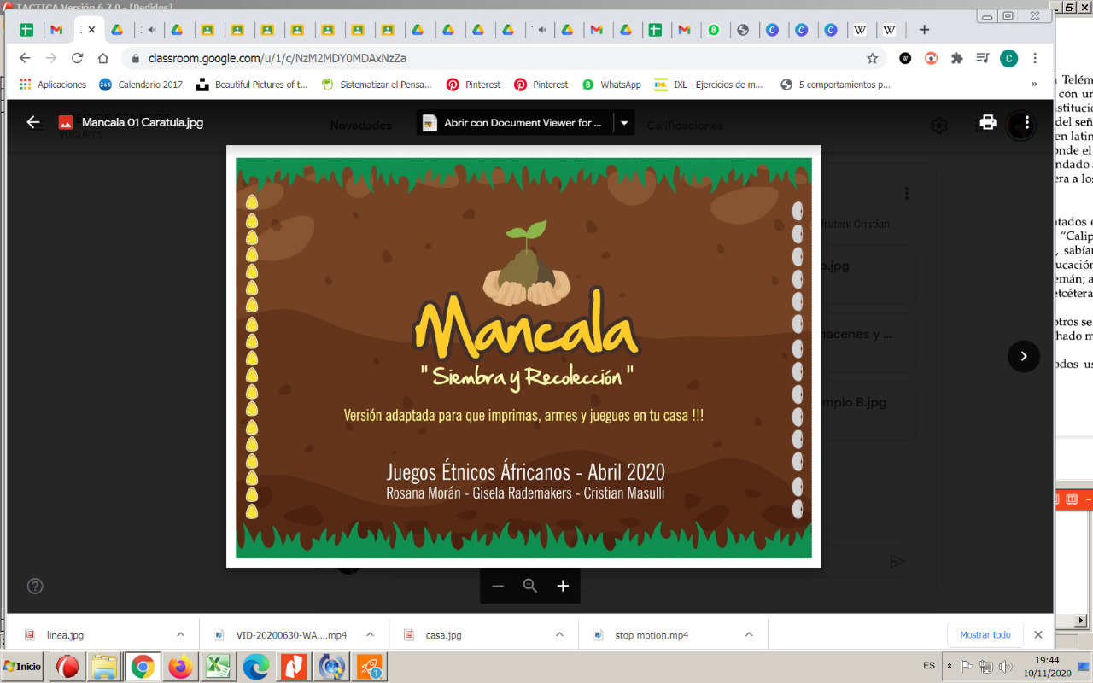Image resolution: width=1093 pixels, height=683 pixels.
Task: Zoom in on the image
Action: pos(563,586)
